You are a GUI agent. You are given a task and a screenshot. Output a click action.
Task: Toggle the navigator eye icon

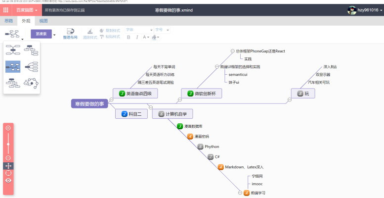click(x=8, y=181)
